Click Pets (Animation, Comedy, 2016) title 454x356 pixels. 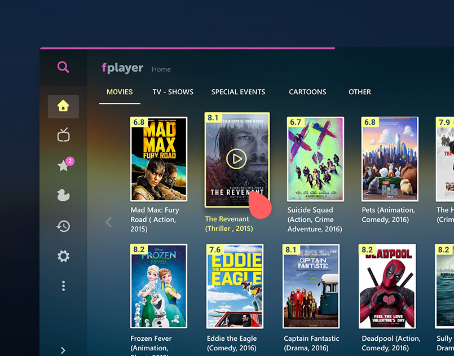(x=388, y=214)
